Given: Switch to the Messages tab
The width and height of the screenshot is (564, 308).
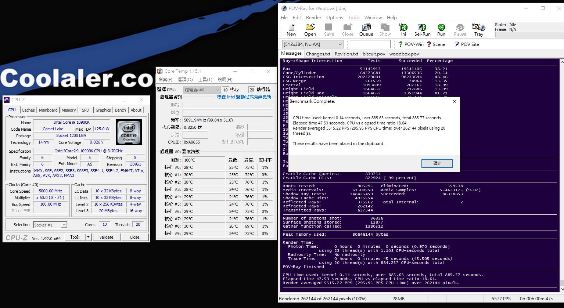Looking at the screenshot, I should point(291,53).
